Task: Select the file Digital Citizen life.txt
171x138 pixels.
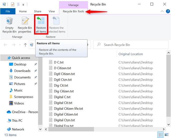Action: tap(68, 109)
